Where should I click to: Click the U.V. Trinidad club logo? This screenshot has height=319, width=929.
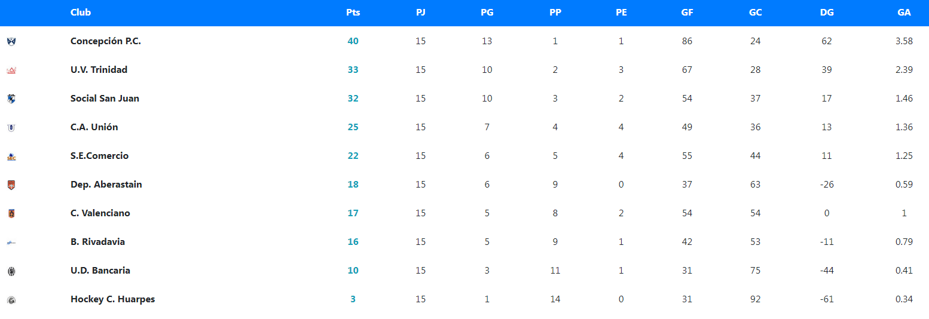point(11,70)
